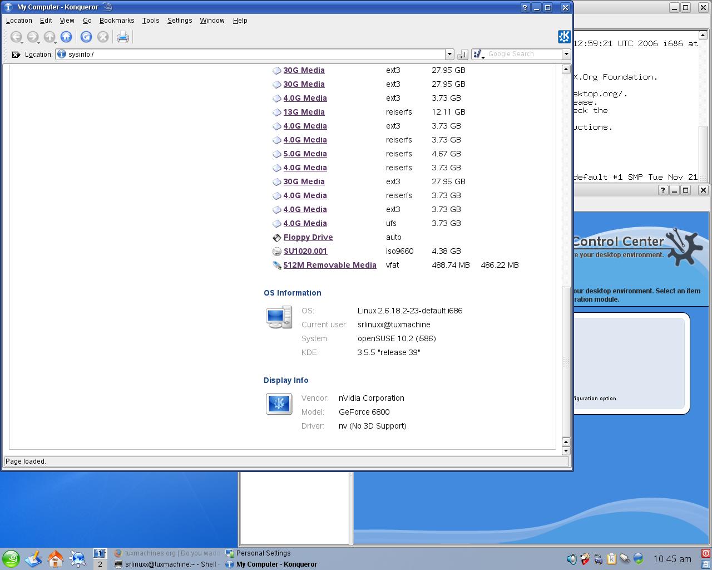This screenshot has height=570, width=712.
Task: Click the Konqueror page scrollbar up arrow
Action: coord(566,69)
